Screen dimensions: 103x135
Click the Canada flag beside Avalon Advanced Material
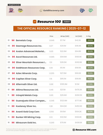click(13, 51)
